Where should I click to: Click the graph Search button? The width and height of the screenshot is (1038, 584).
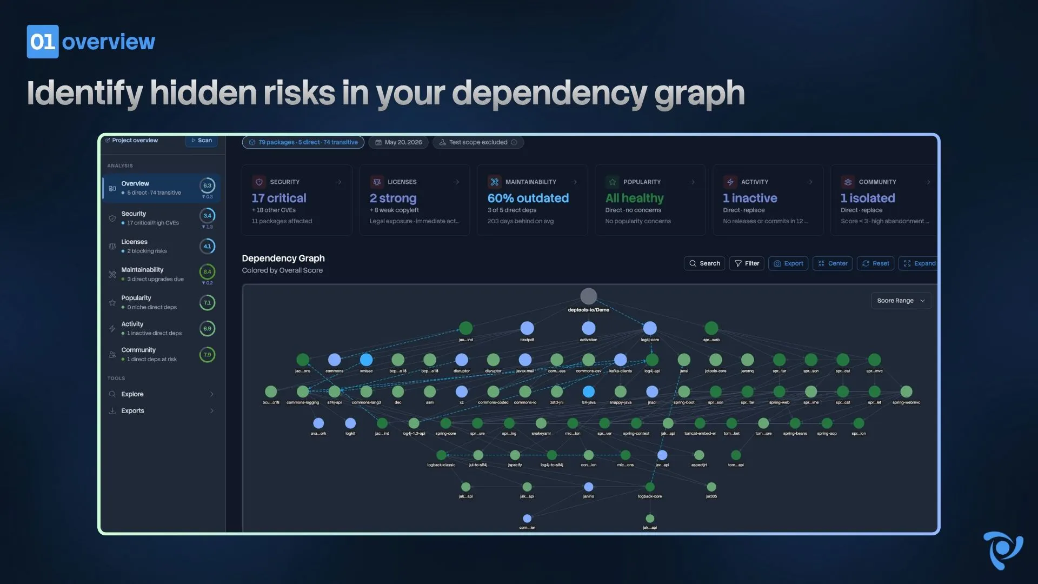click(x=704, y=263)
